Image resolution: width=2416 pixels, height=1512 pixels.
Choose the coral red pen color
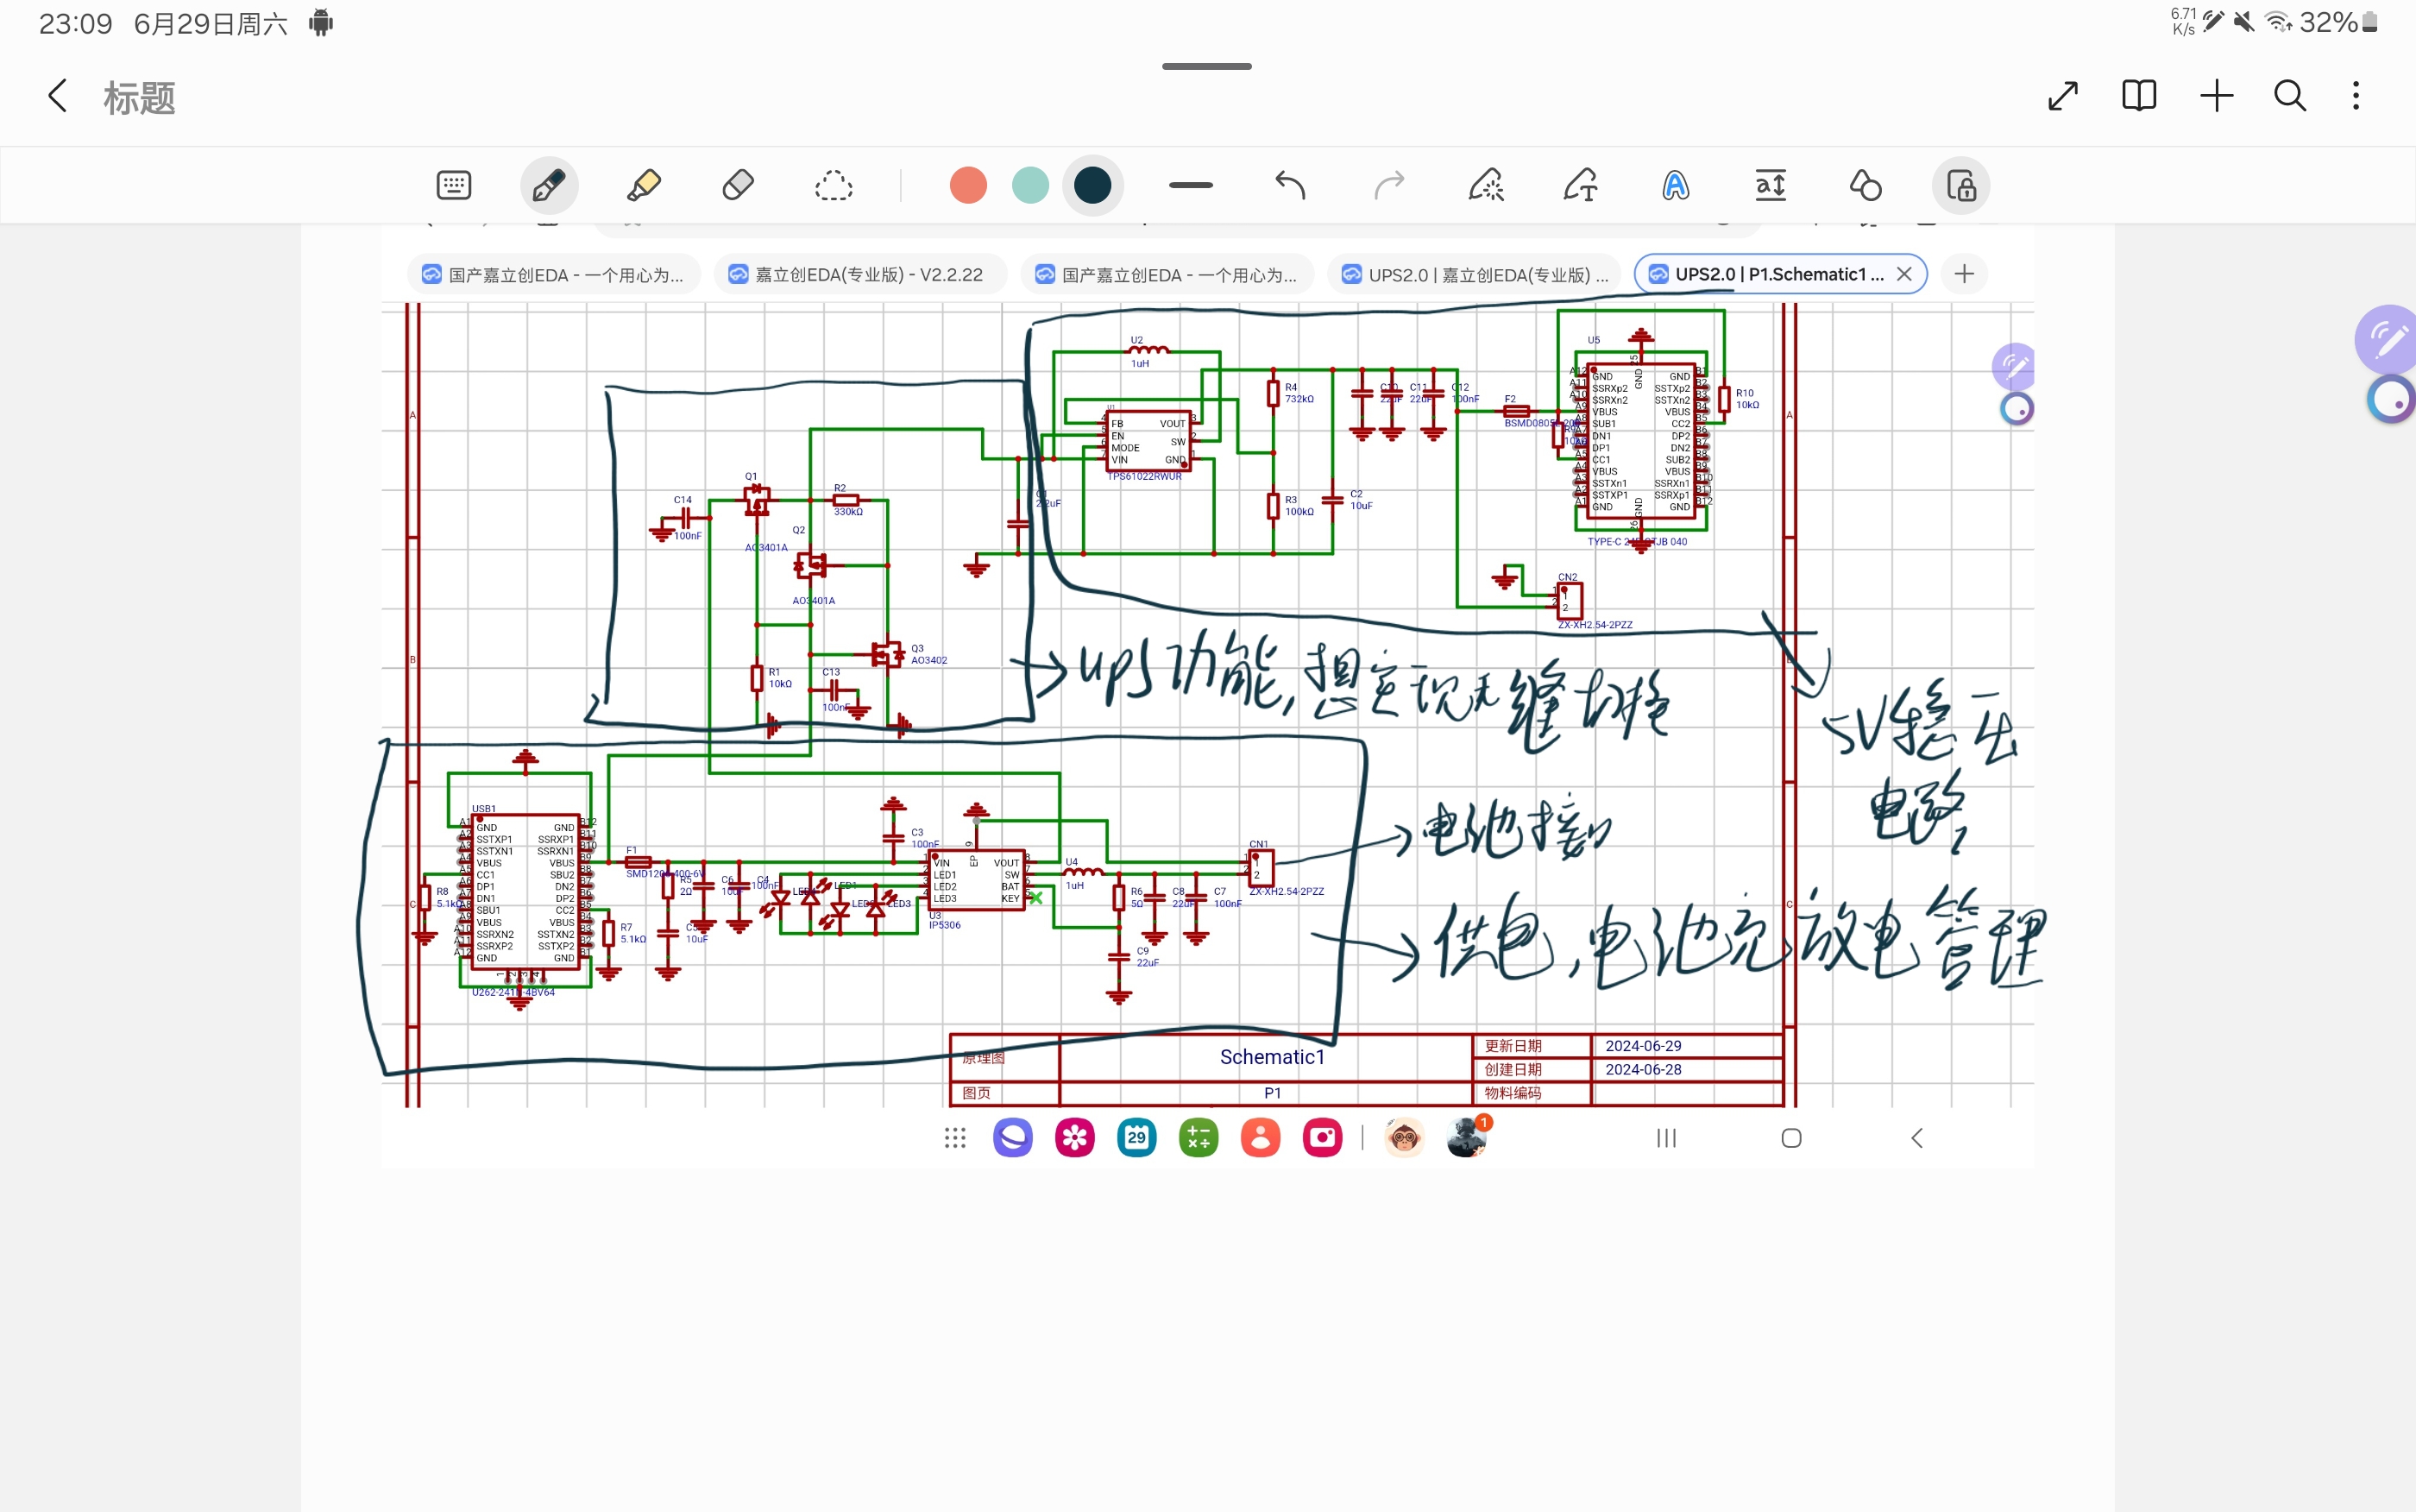click(x=967, y=185)
